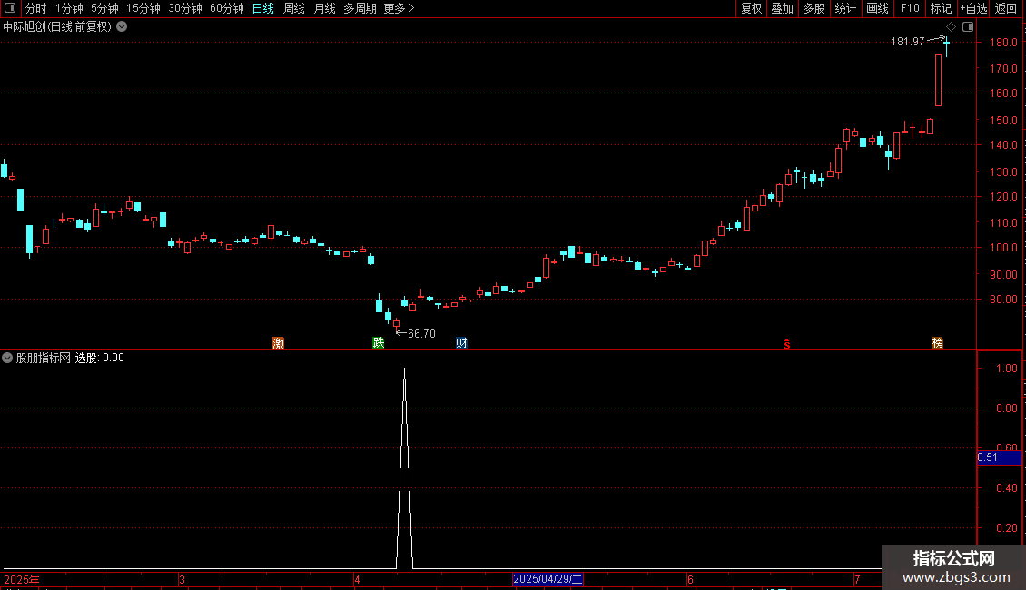Click the 中际旭创(日线.前复权) chart title
This screenshot has width=1026, height=590.
(x=57, y=27)
